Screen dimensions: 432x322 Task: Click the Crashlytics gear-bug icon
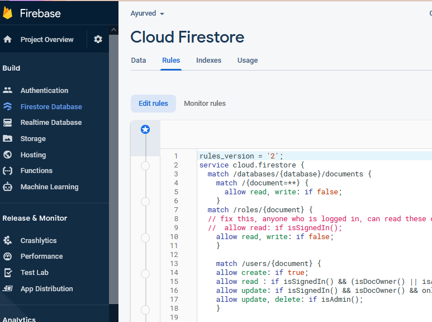(7, 240)
